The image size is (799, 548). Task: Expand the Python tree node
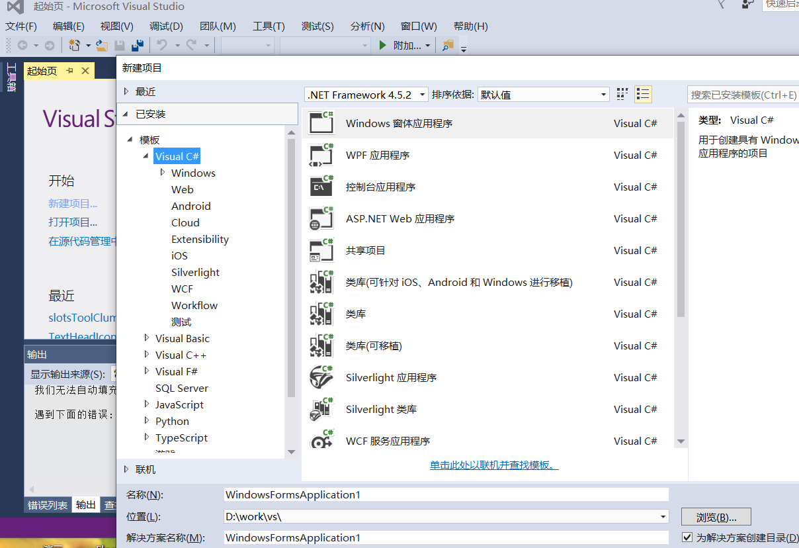[x=147, y=421]
